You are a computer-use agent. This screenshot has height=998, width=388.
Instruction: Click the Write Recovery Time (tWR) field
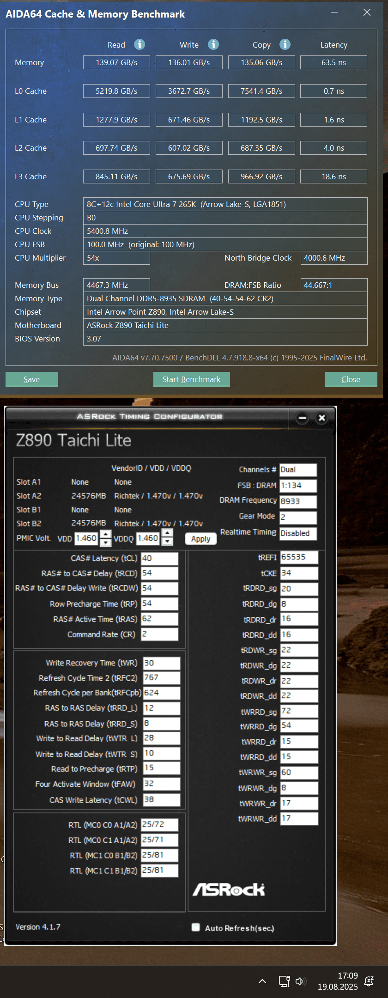click(162, 663)
